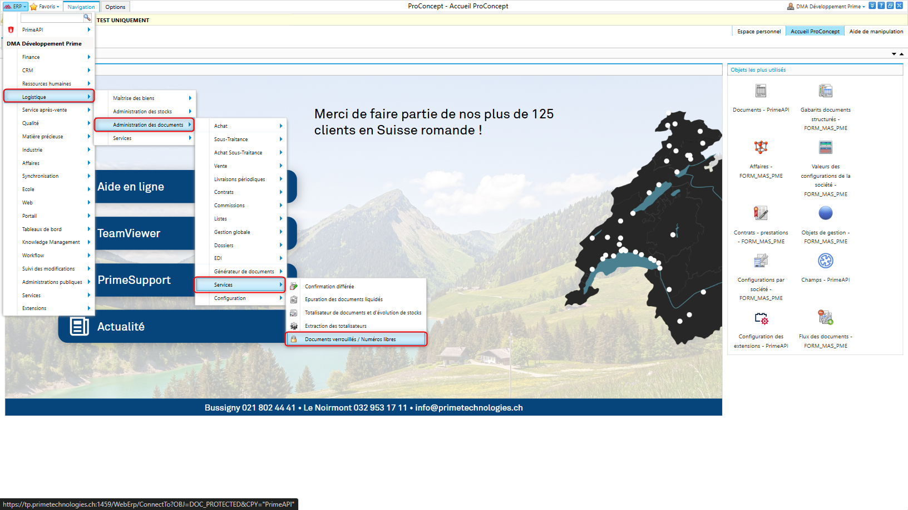Type in the navigation search field
This screenshot has height=510, width=908.
coord(51,18)
